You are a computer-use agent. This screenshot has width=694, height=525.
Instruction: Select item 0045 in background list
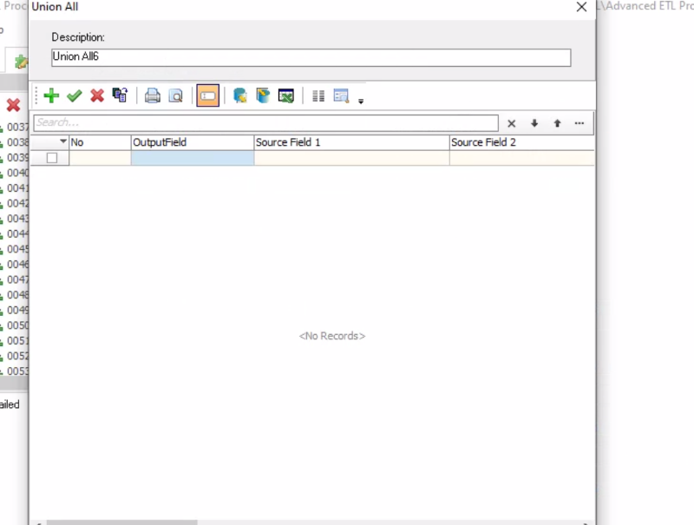(x=16, y=249)
